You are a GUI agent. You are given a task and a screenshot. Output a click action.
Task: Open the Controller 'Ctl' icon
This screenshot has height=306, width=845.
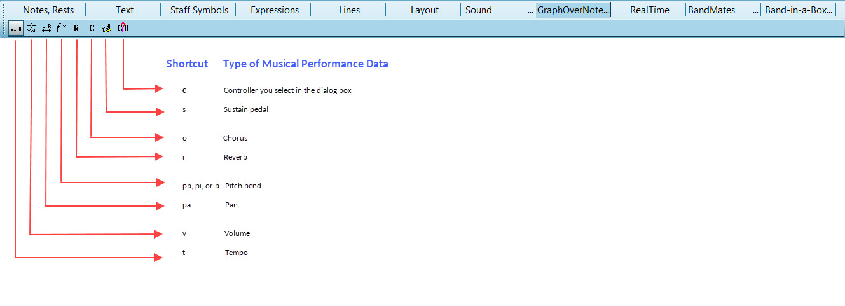pos(123,28)
